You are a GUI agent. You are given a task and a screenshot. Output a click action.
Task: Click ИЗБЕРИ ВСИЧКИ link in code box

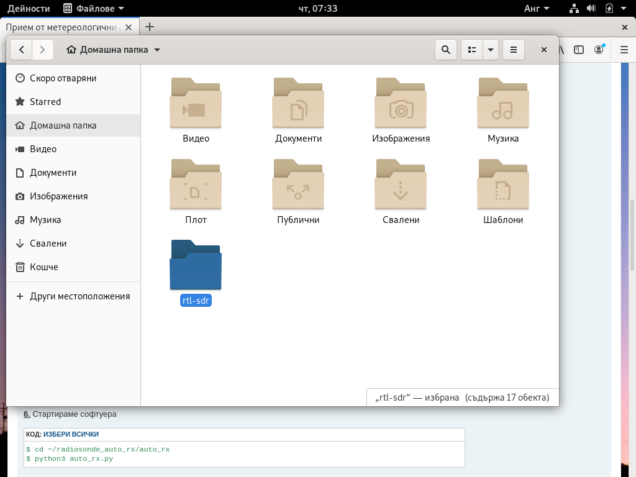click(x=71, y=434)
